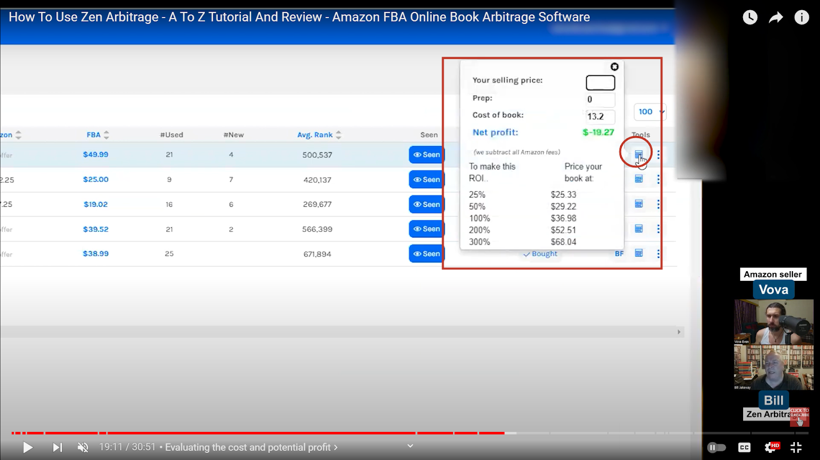Screen dimensions: 820x460
Task: Open chapter 'Evaluating the cost and potential profit'
Action: click(251, 447)
